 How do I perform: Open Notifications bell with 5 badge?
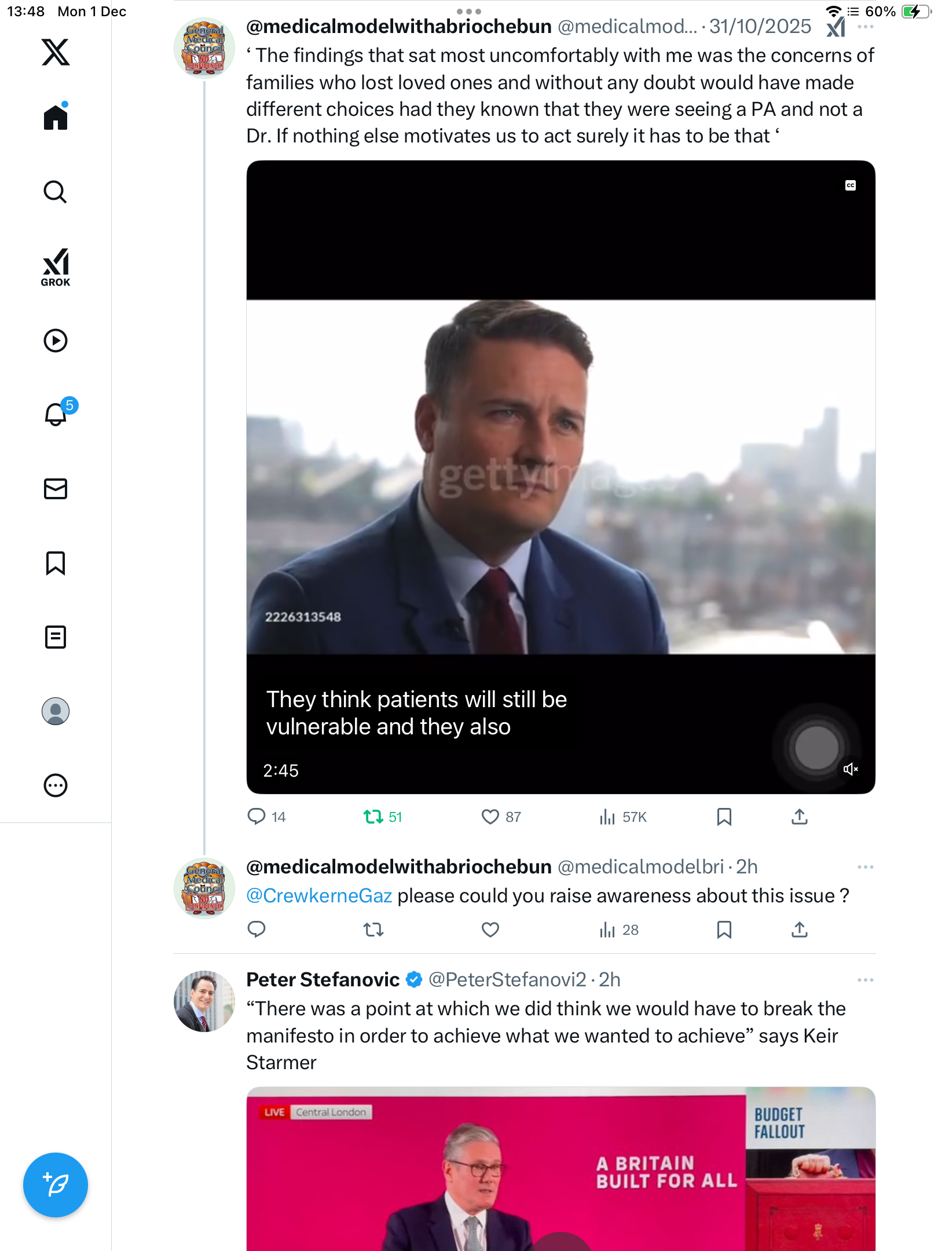(57, 414)
